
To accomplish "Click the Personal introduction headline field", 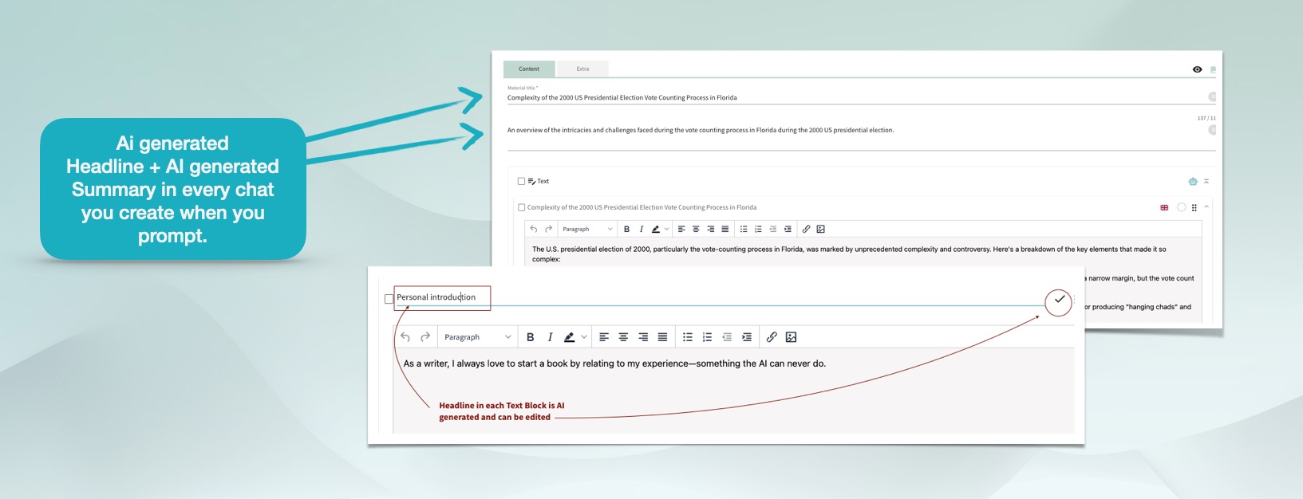I will [x=441, y=297].
